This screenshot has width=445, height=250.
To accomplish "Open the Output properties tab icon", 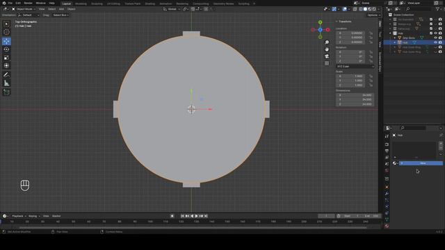I will [x=387, y=151].
